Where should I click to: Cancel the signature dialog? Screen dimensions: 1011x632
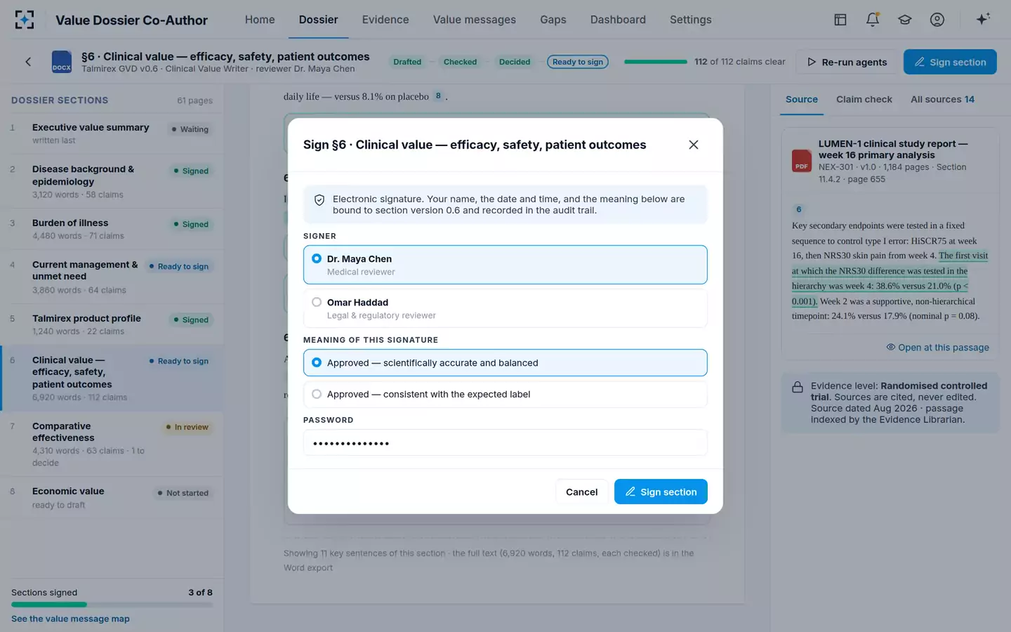[x=581, y=492]
